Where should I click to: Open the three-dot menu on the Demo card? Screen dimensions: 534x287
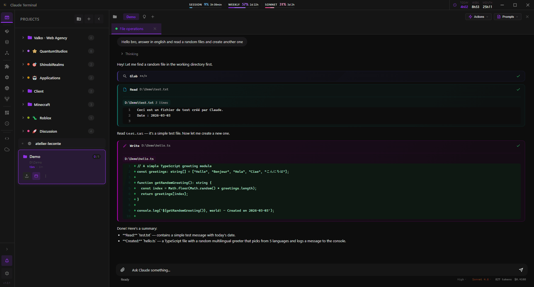[46, 176]
